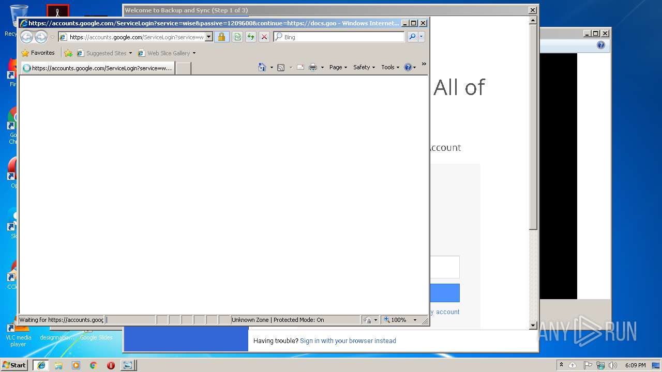Print the page using the printer icon
The height and width of the screenshot is (372, 662).
click(313, 67)
